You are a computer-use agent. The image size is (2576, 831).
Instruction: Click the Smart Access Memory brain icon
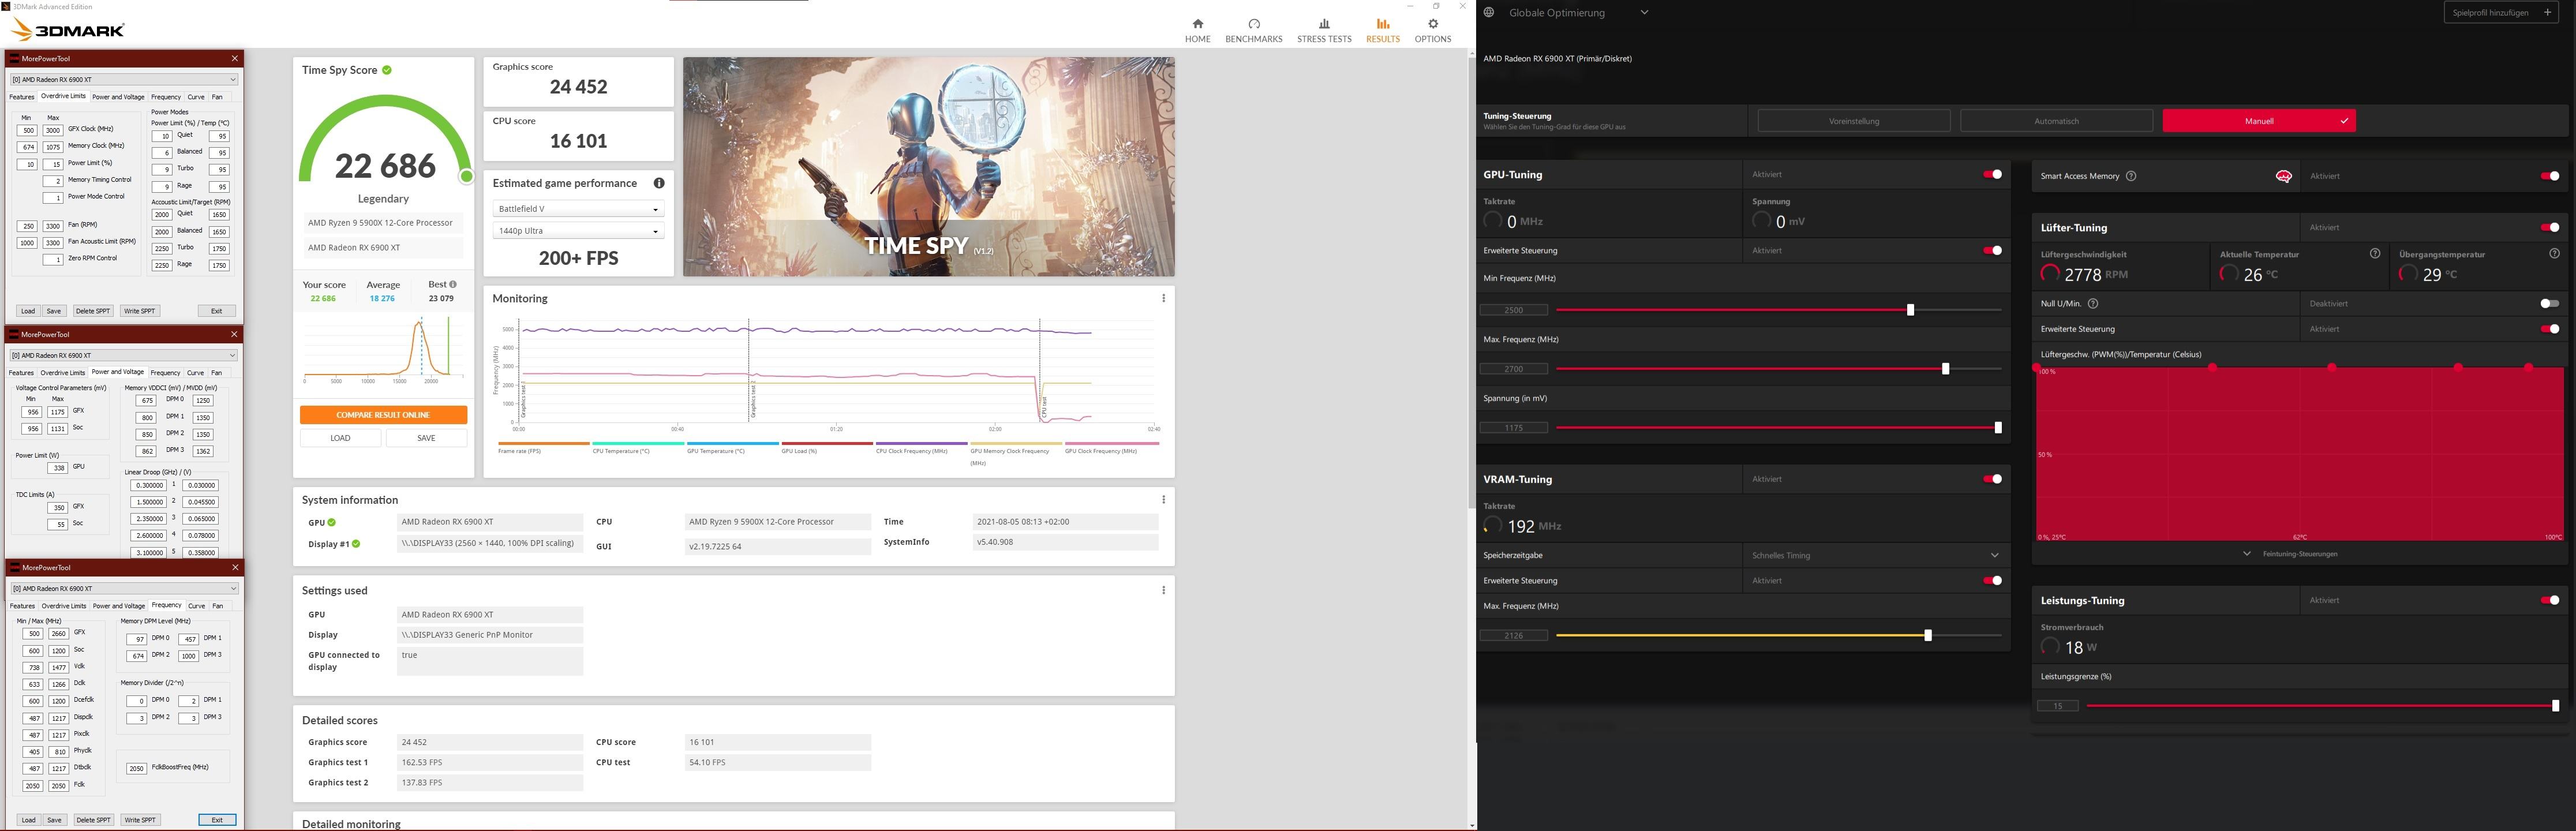tap(2283, 176)
